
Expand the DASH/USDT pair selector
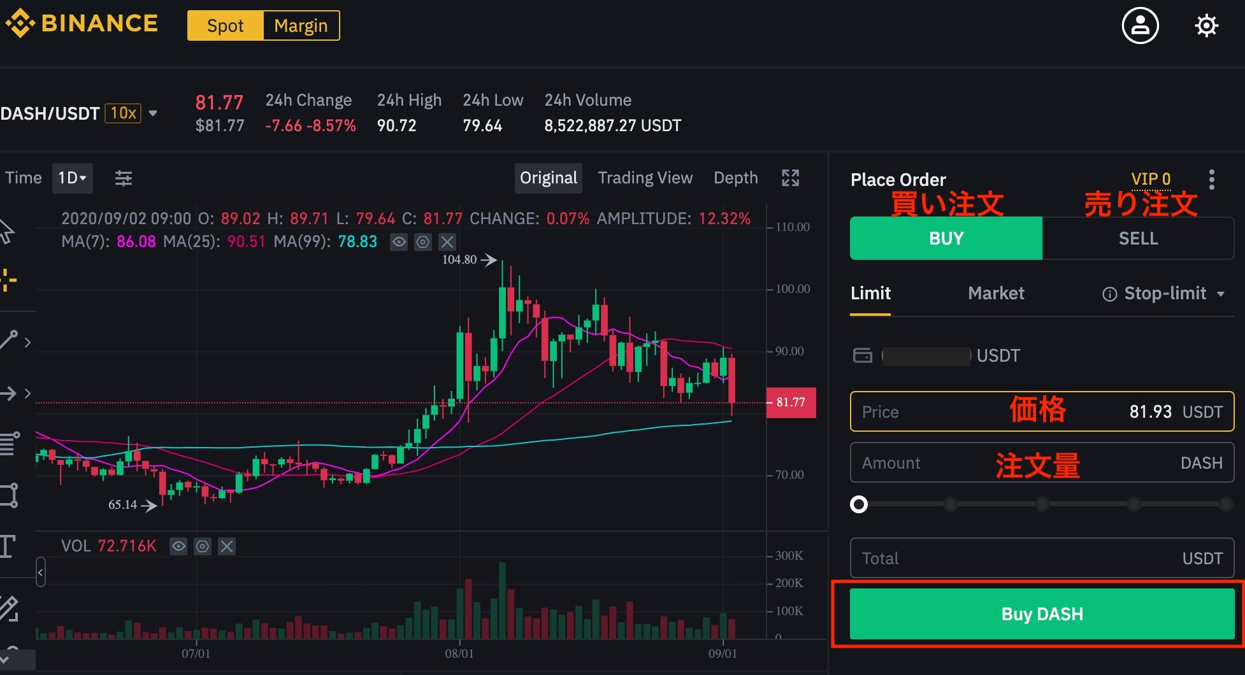(153, 113)
